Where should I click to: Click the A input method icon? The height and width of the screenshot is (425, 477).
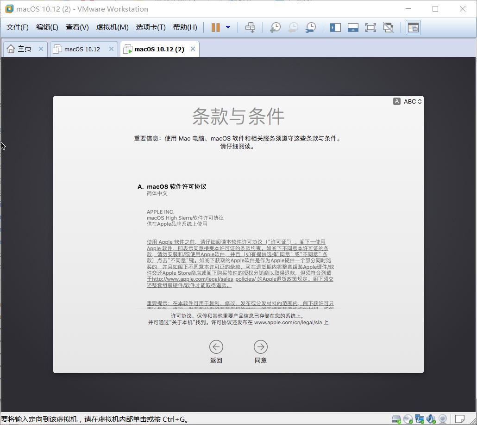pos(397,101)
